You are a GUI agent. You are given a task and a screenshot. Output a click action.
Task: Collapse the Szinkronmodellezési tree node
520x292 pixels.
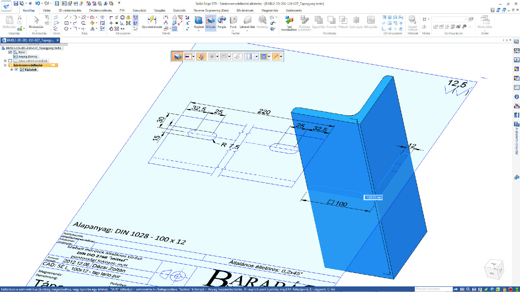[5, 65]
